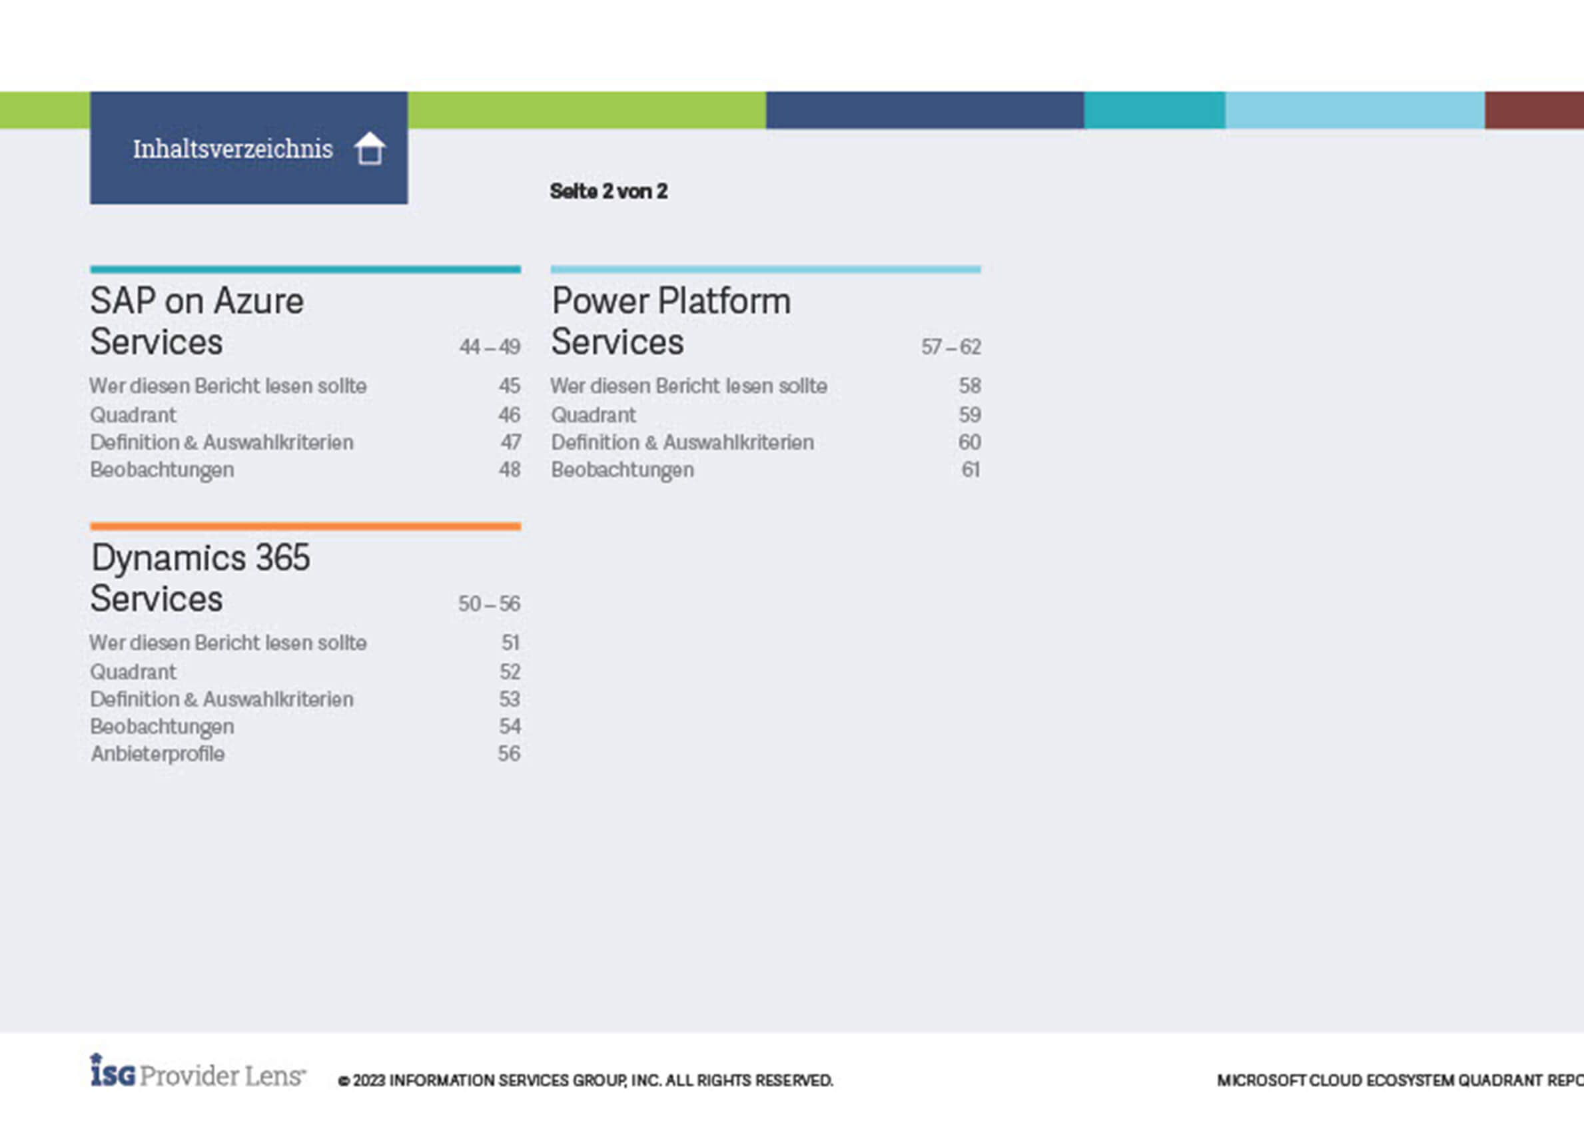1584x1123 pixels.
Task: Click Dynamics 365 Definition & Auswahlkriterien
Action: click(221, 699)
